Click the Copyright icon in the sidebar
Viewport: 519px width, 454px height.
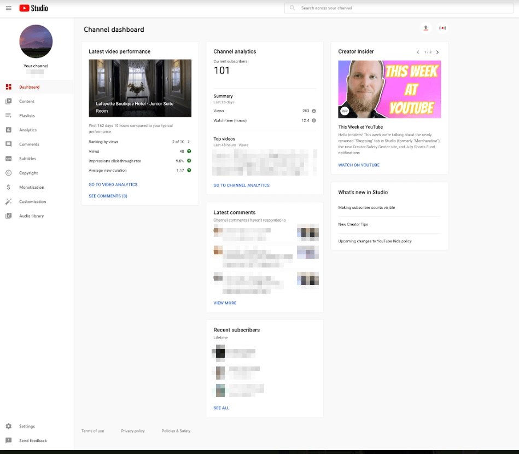[8, 173]
